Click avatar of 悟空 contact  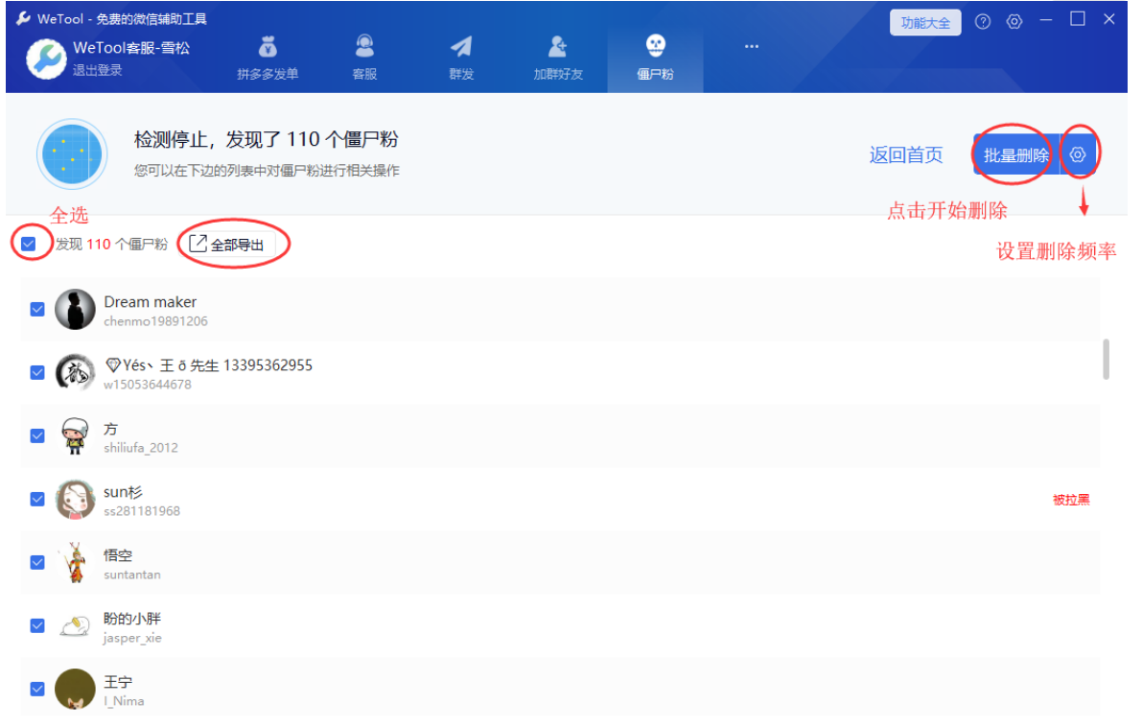(x=75, y=563)
